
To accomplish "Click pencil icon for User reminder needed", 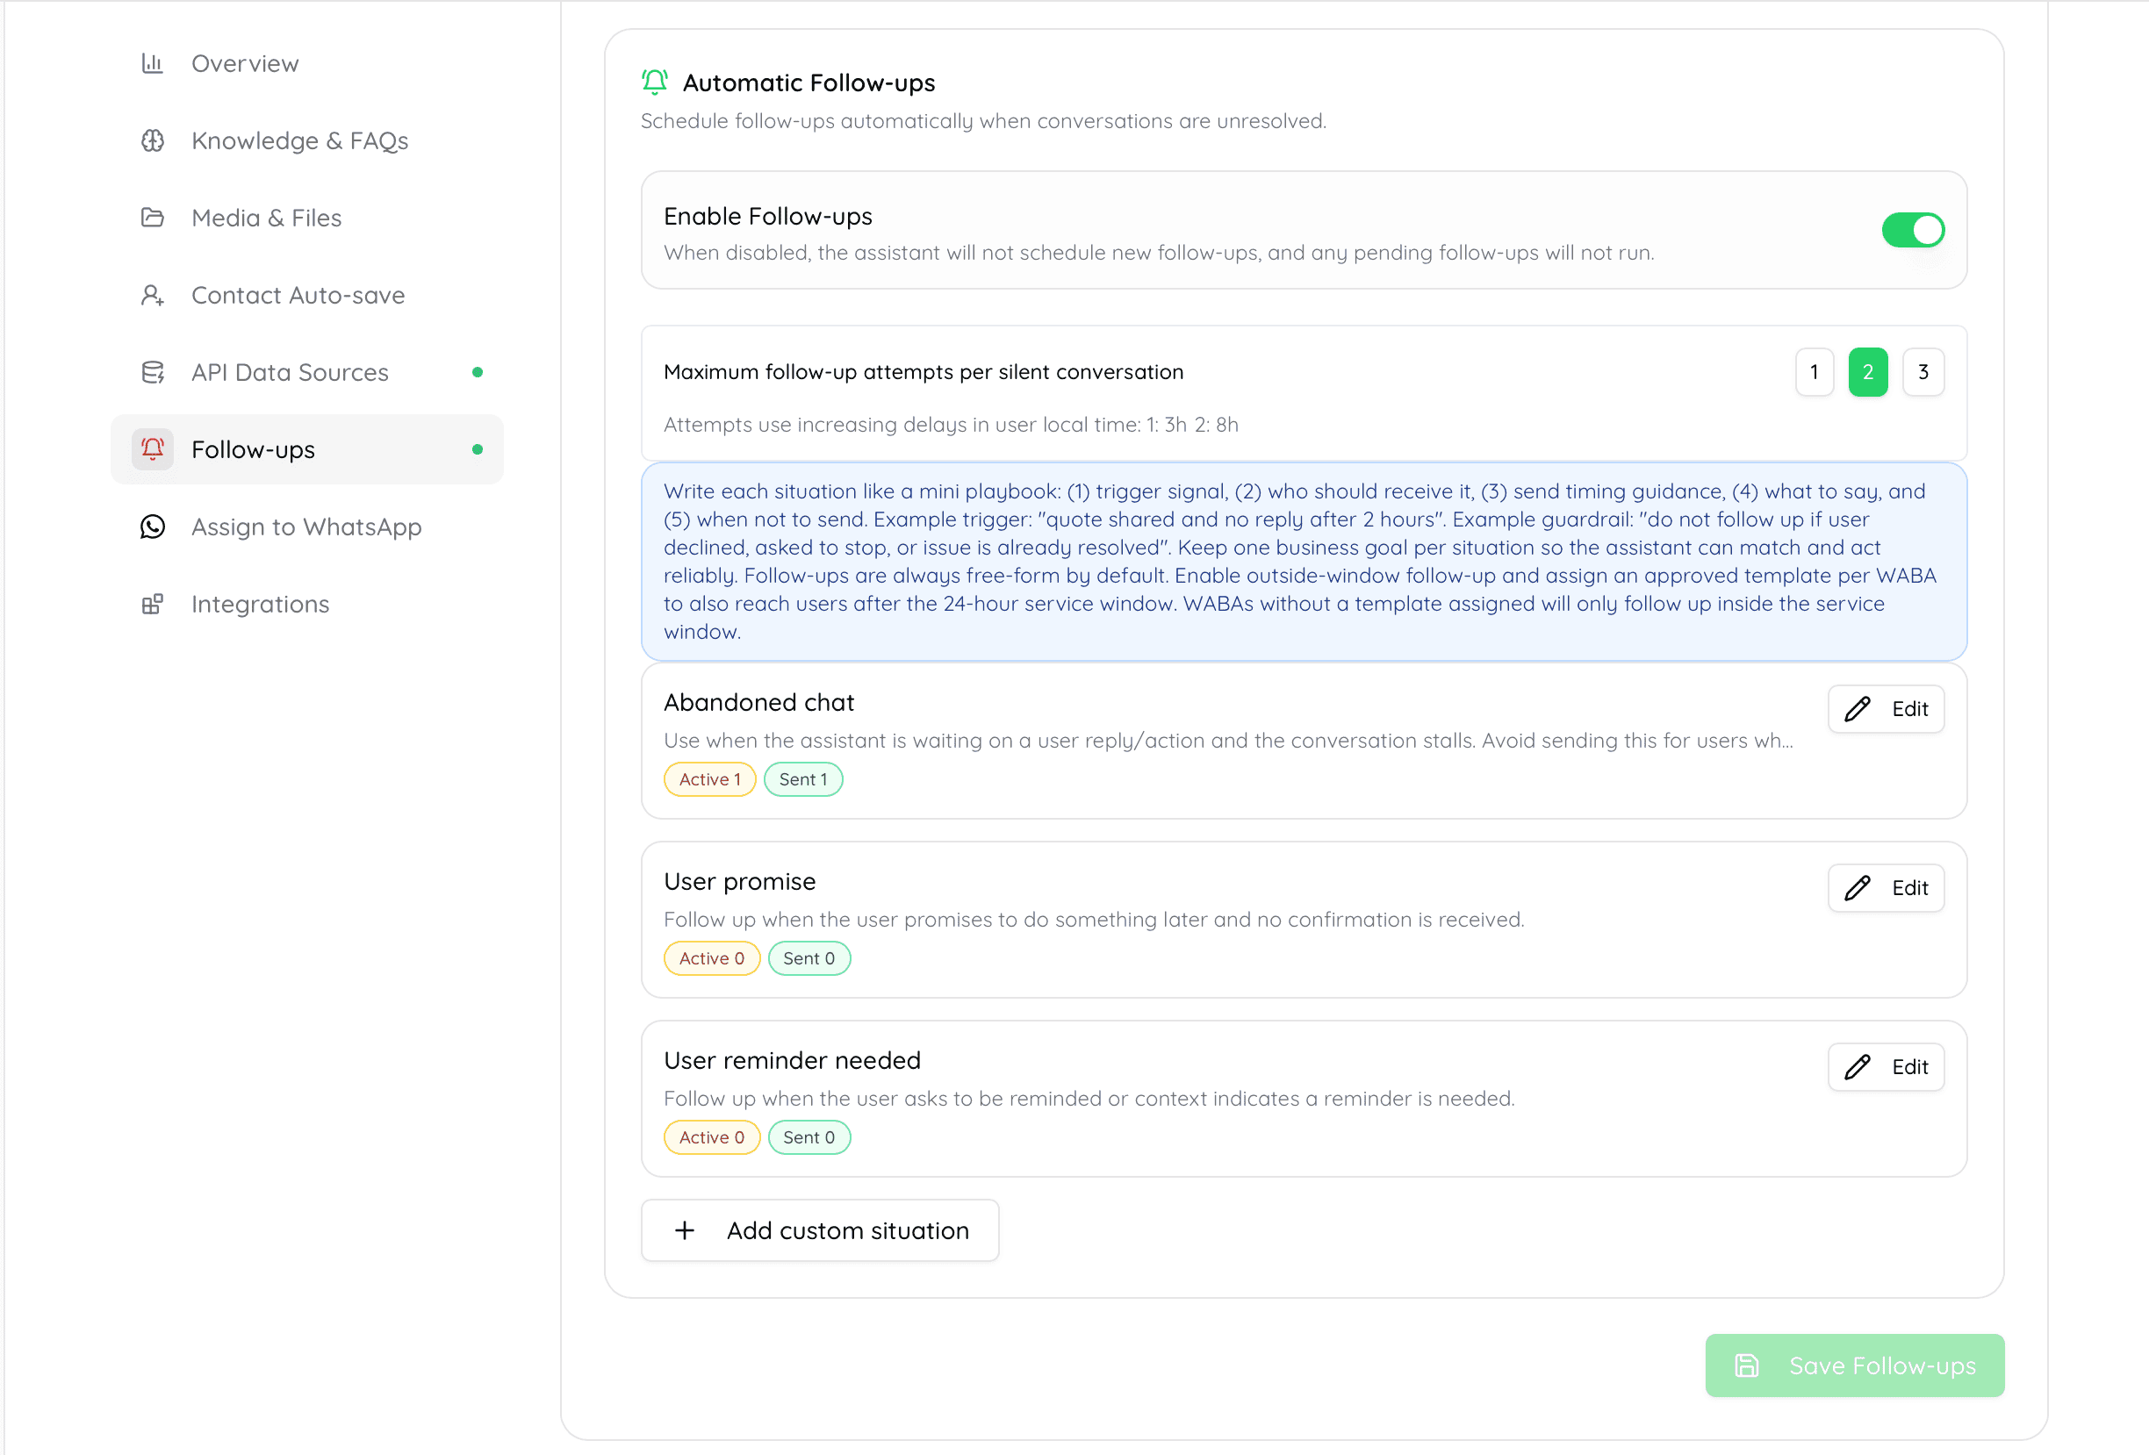I will 1857,1068.
